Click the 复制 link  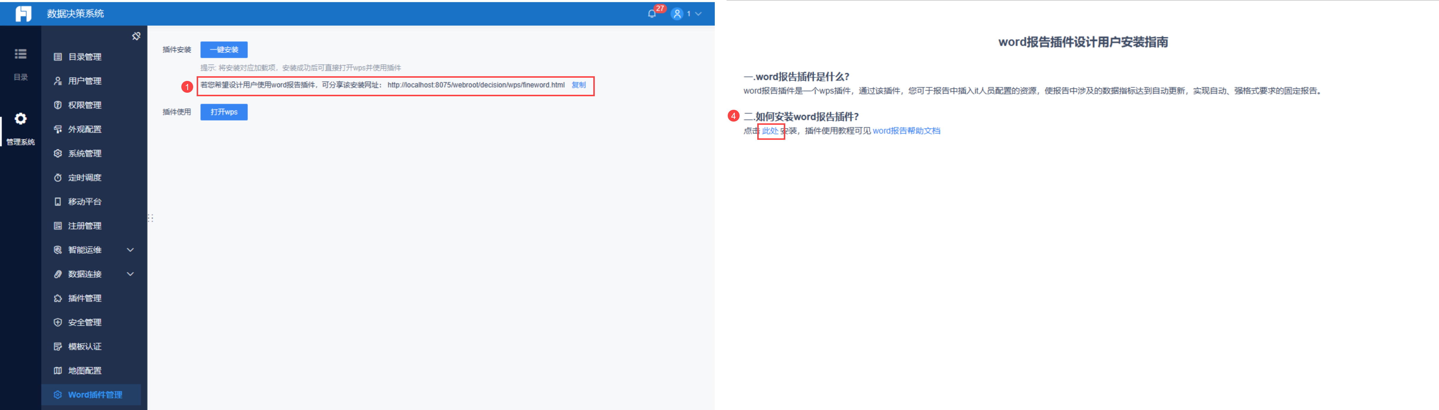579,85
